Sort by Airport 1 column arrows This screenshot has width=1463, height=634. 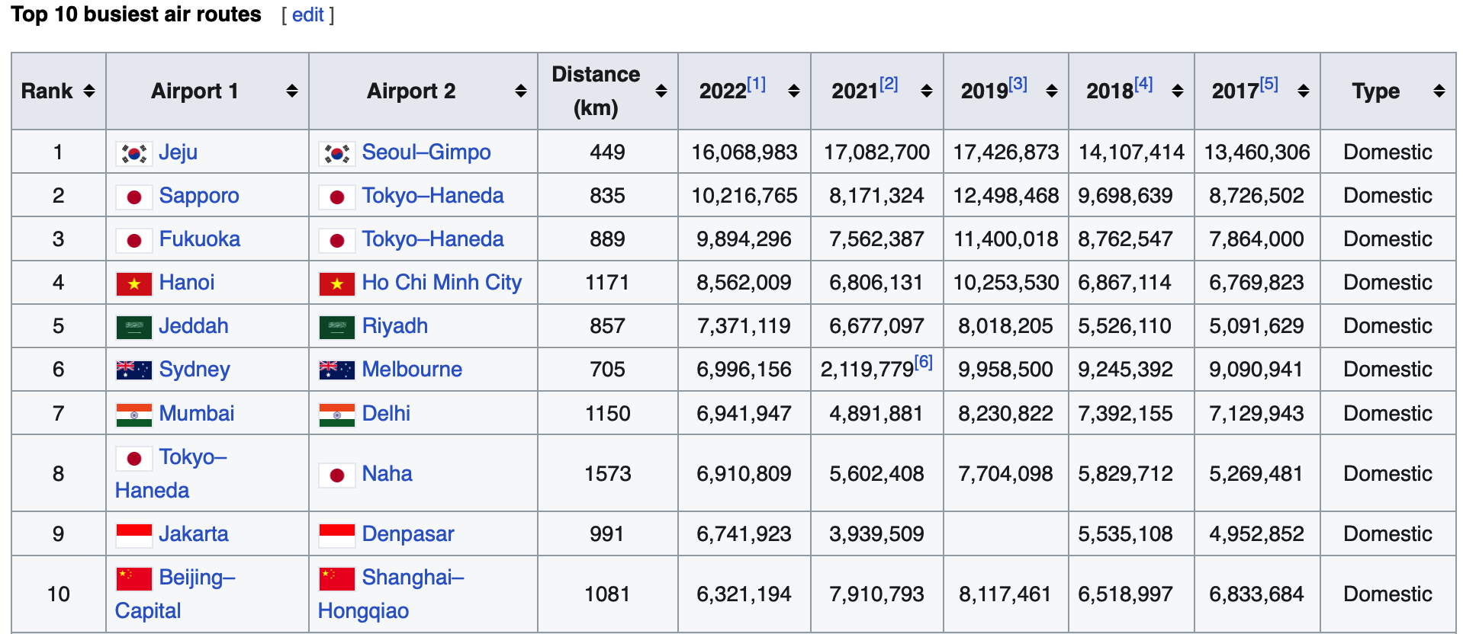(x=291, y=91)
